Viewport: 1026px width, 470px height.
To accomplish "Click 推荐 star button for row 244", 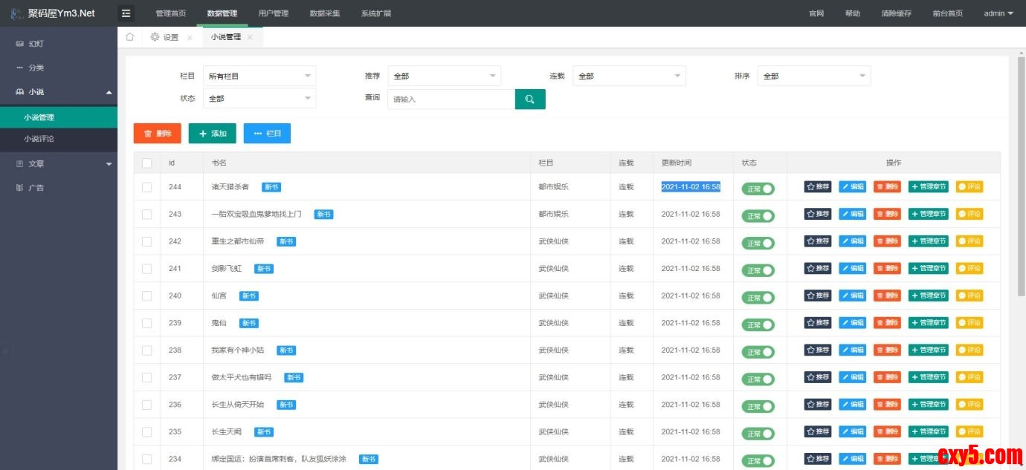I will [817, 187].
